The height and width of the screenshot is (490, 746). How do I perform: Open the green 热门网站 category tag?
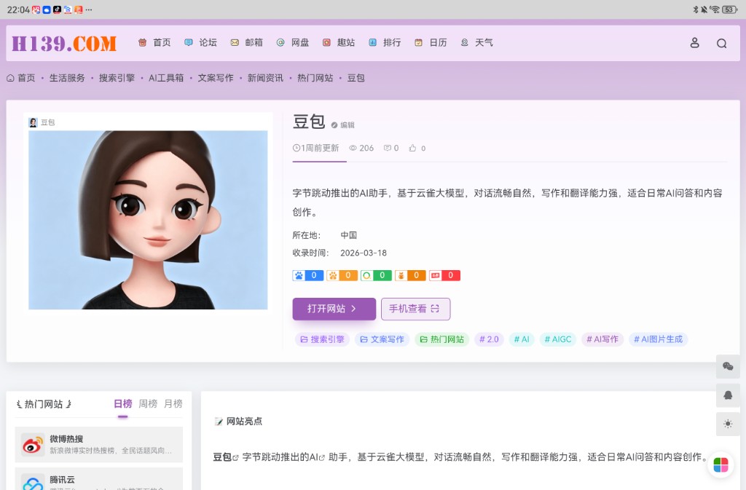point(442,339)
